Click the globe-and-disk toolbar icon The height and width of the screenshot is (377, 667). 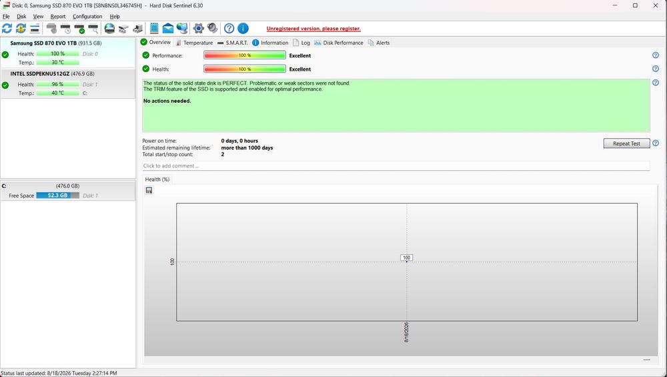pyautogui.click(x=110, y=29)
